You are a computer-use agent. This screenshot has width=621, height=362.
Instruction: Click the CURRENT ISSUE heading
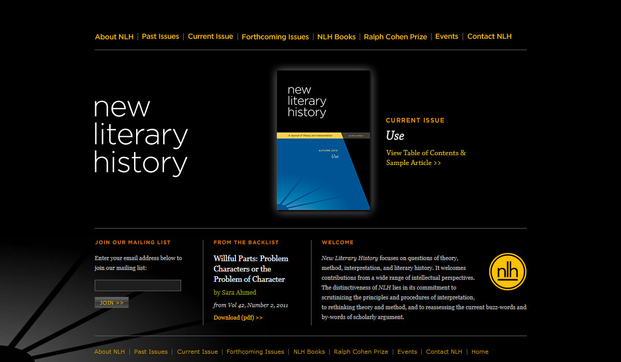pyautogui.click(x=415, y=120)
